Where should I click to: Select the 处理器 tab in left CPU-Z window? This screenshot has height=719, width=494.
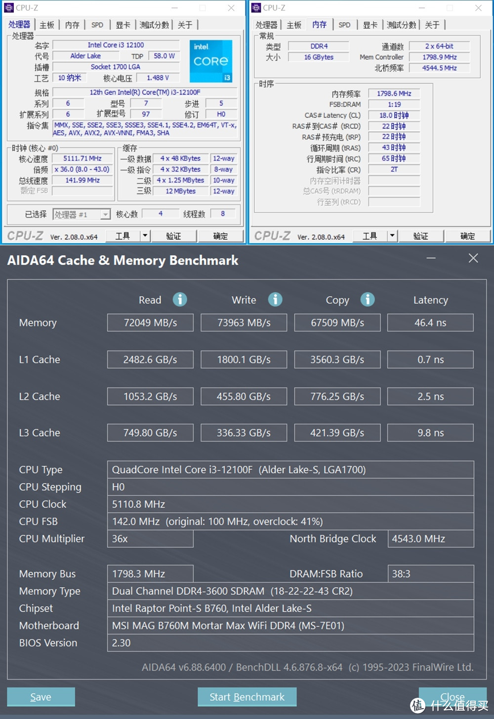19,24
